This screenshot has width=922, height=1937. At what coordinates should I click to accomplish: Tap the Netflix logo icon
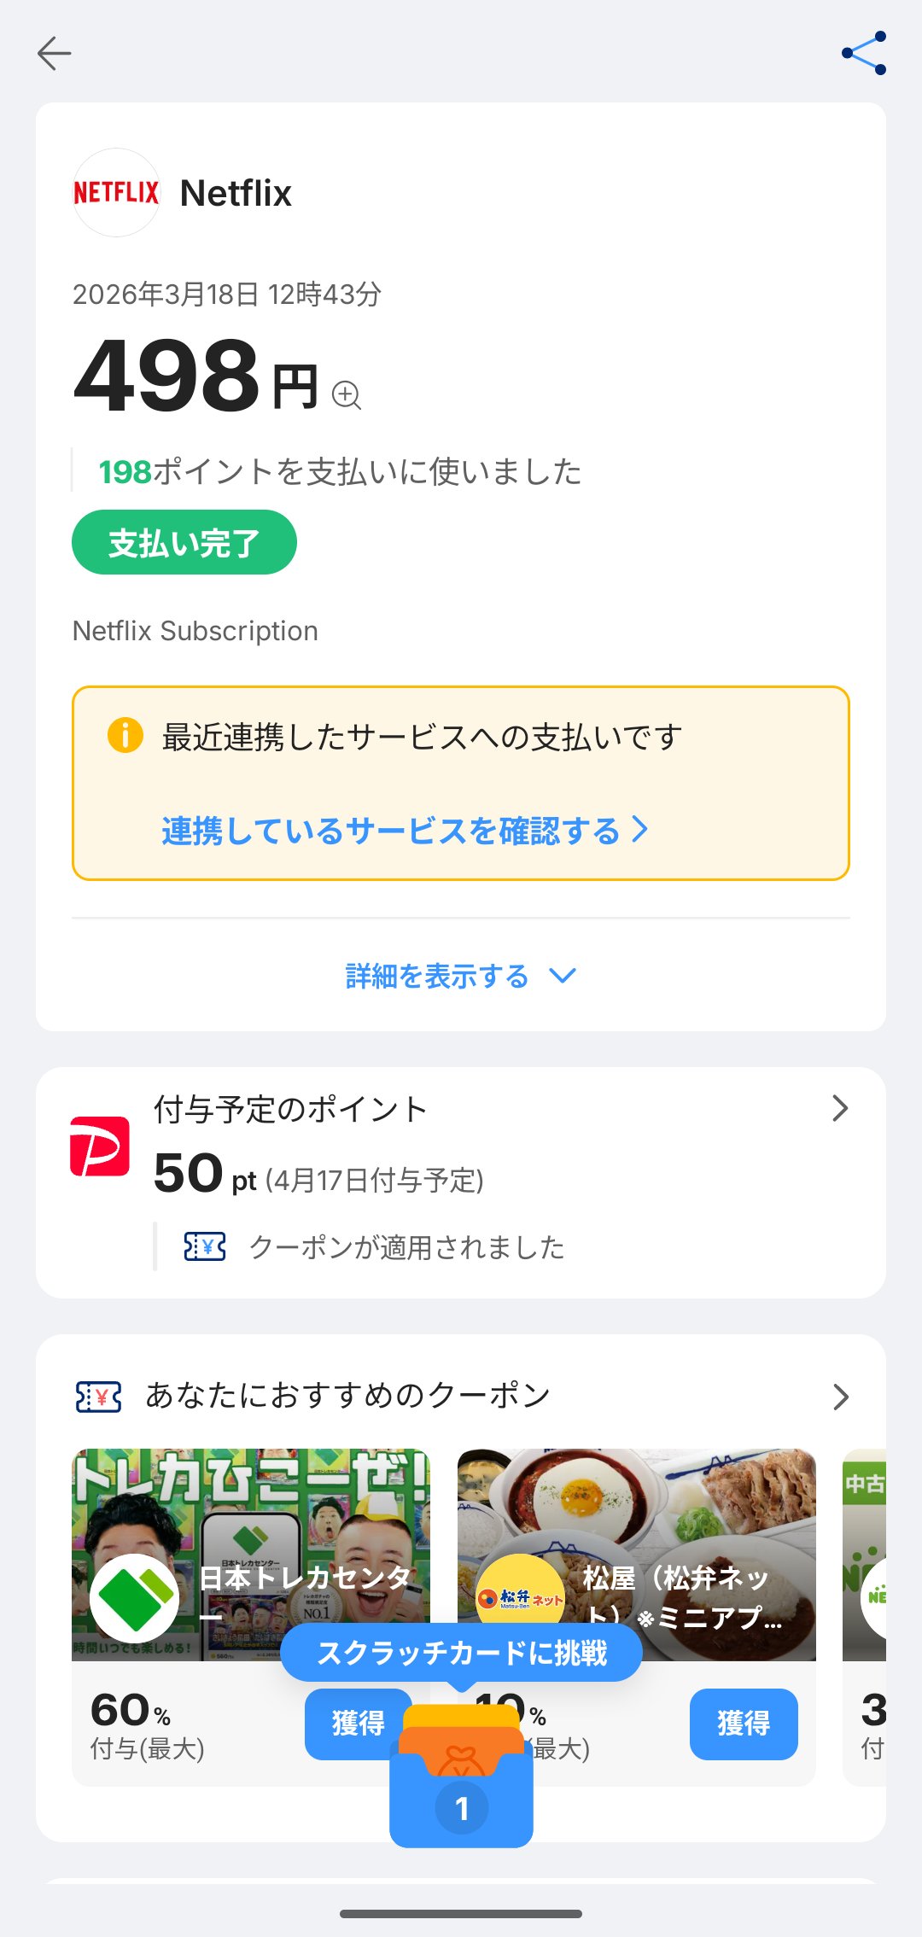(x=116, y=193)
